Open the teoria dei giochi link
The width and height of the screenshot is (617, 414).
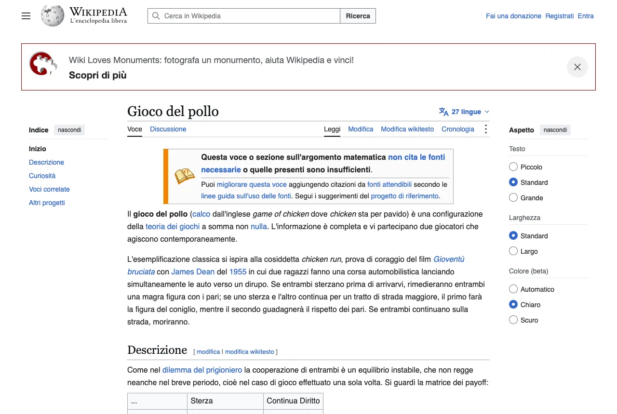pos(173,226)
